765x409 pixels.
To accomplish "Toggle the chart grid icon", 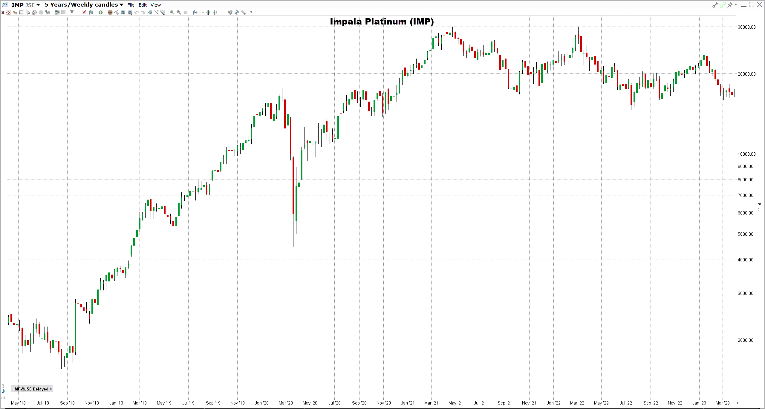I will point(21,12).
